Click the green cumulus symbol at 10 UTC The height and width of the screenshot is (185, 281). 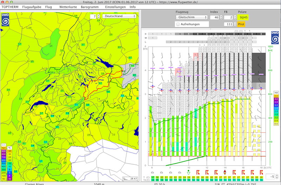pos(189,172)
